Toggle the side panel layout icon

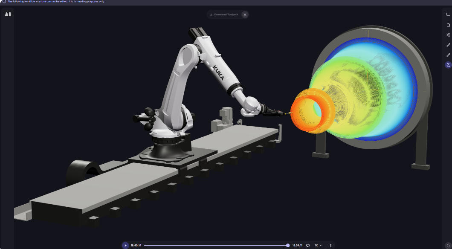(448, 14)
